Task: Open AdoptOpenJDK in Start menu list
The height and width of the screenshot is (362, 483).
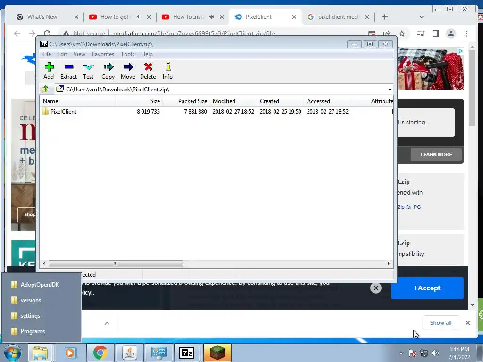Action: [x=42, y=285]
